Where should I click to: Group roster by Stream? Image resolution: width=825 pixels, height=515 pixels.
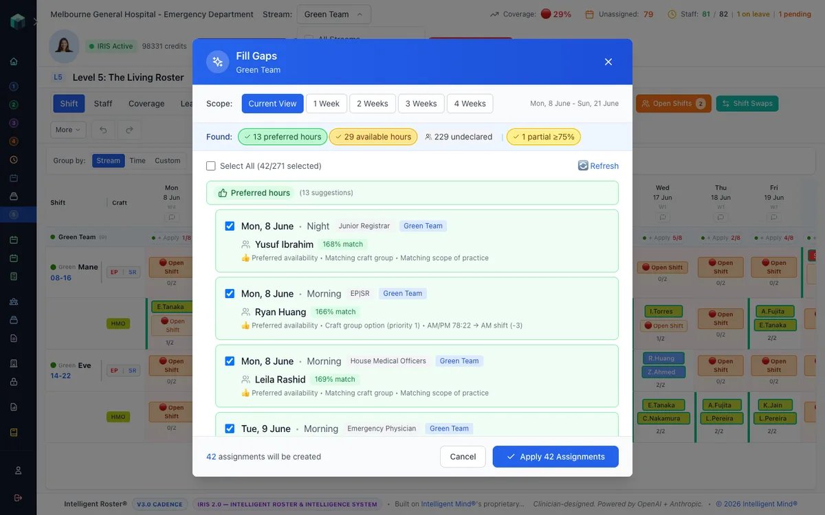(x=109, y=161)
